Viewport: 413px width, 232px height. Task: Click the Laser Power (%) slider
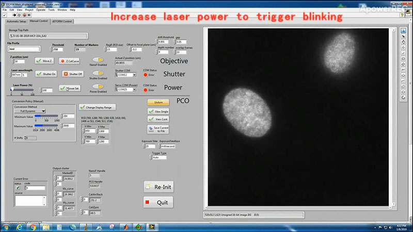point(22,90)
